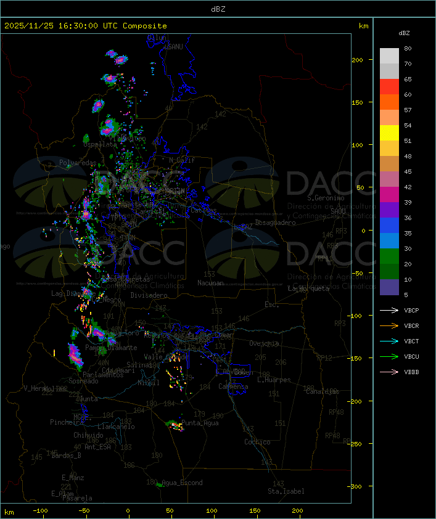Image resolution: width=436 pixels, height=519 pixels.
Task: Click the large storm cell west of Pampa_Diamante
Action: click(x=75, y=356)
